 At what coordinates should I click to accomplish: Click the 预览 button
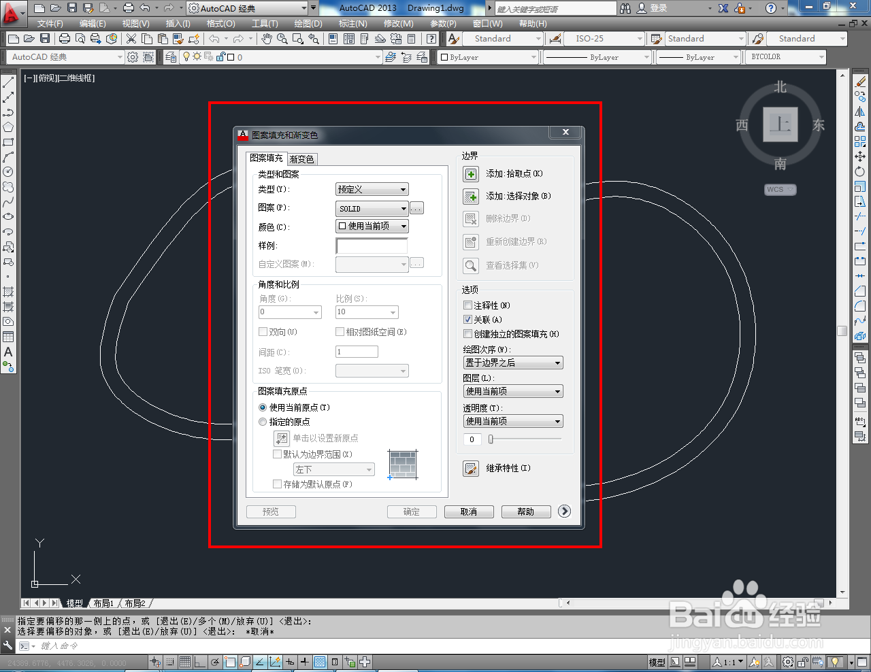click(270, 511)
